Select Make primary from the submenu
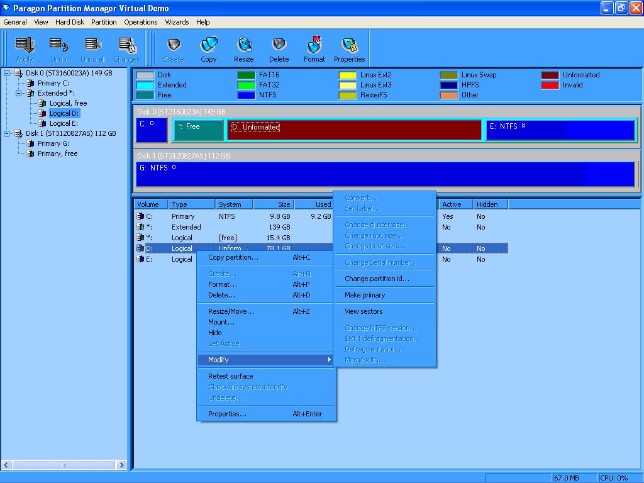The image size is (644, 483). click(365, 295)
